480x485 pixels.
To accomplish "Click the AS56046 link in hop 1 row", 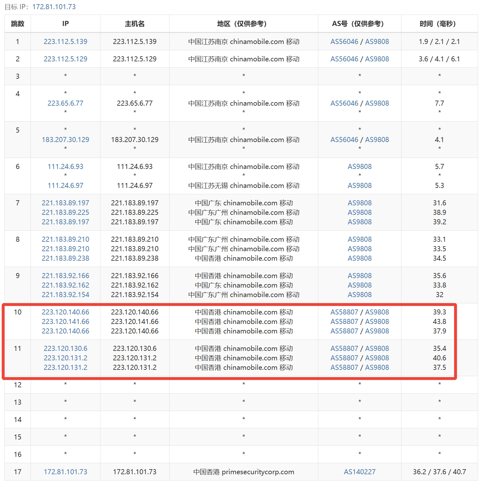I will [x=344, y=41].
